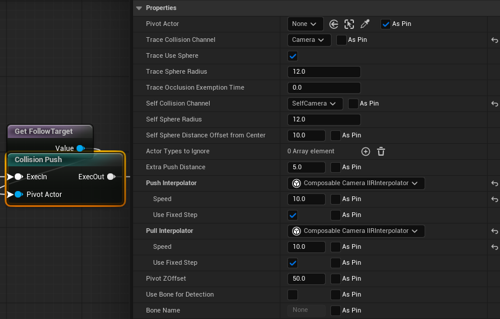Open the Self Collision Channel dropdown
The image size is (500, 319).
coord(315,104)
